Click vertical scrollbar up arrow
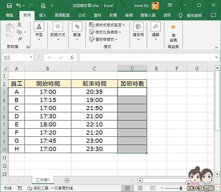The image size is (221, 192). (217, 68)
